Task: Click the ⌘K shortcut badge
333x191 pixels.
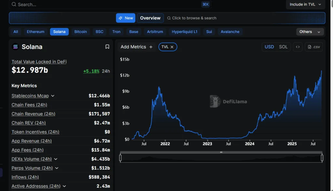Action: click(x=206, y=4)
